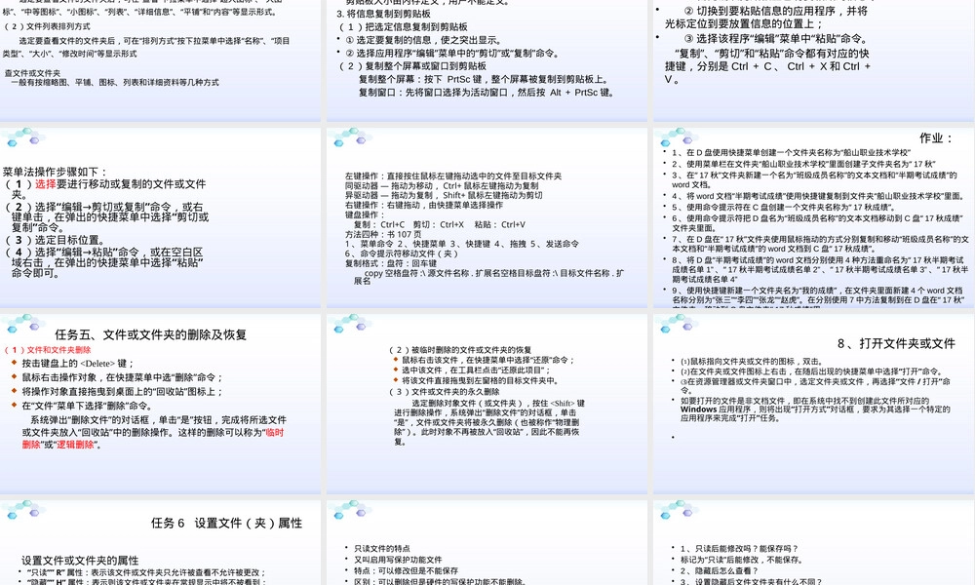Click step ( 1 ) 选择要进行移动或复制的文件
This screenshot has width=975, height=585.
point(105,188)
